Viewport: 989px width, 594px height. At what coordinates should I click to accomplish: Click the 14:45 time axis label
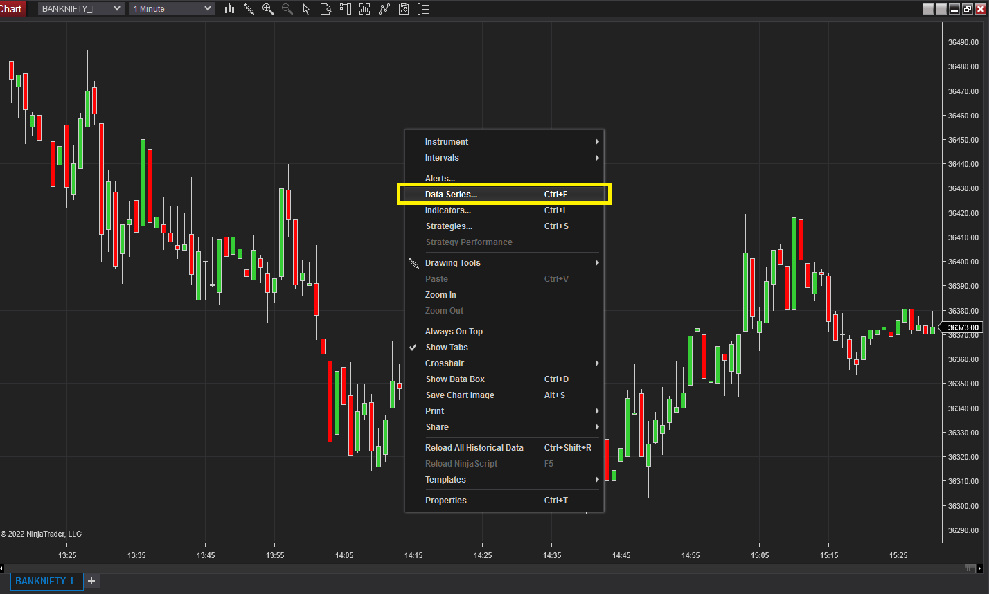point(621,555)
